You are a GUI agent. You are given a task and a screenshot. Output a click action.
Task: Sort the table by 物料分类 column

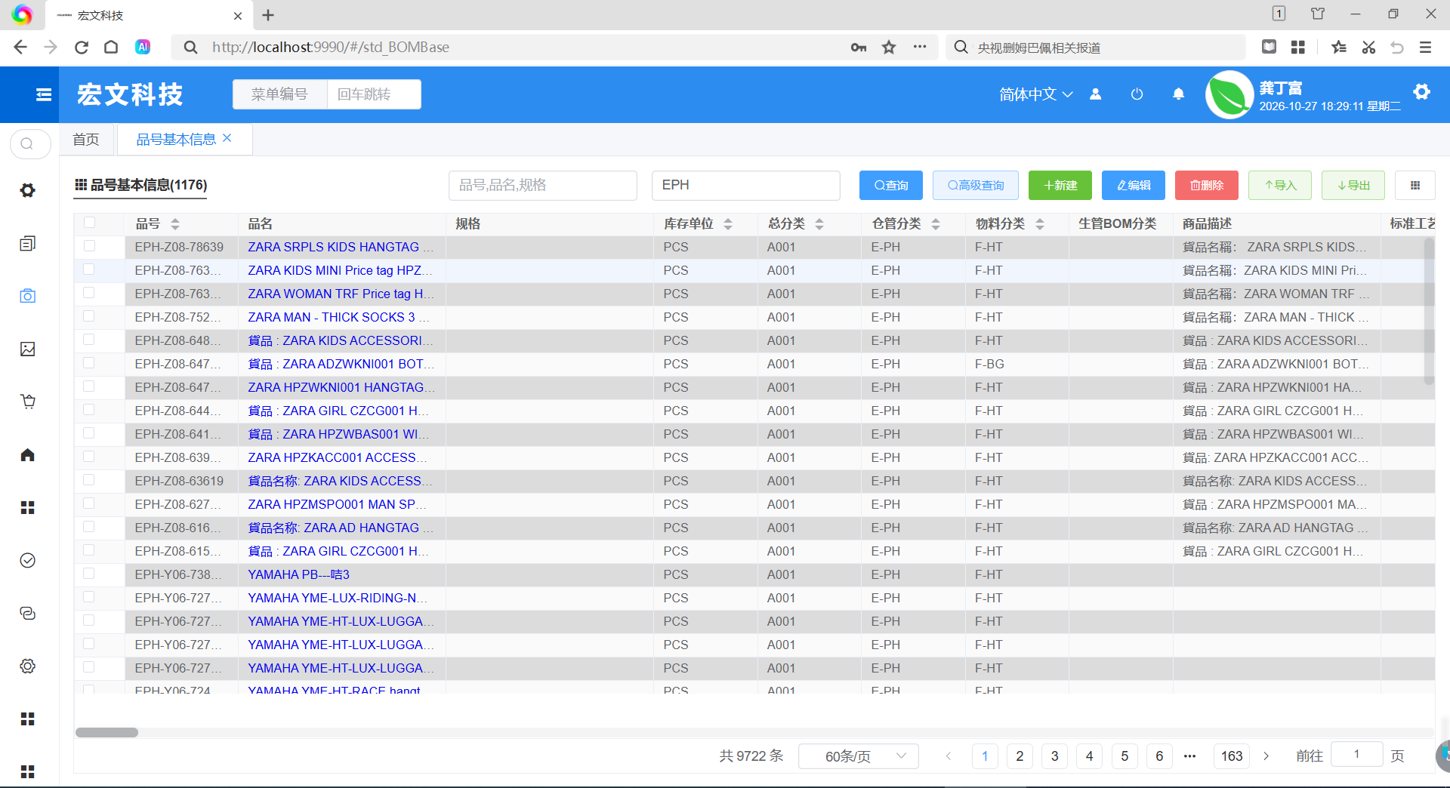1040,224
